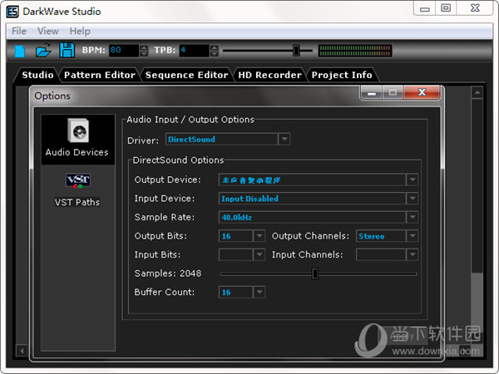Open a project with the folder icon

click(43, 50)
